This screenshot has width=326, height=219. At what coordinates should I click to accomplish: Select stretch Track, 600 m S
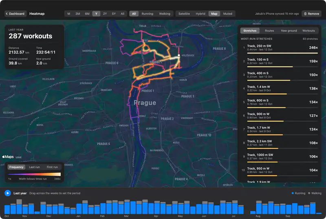280,103
